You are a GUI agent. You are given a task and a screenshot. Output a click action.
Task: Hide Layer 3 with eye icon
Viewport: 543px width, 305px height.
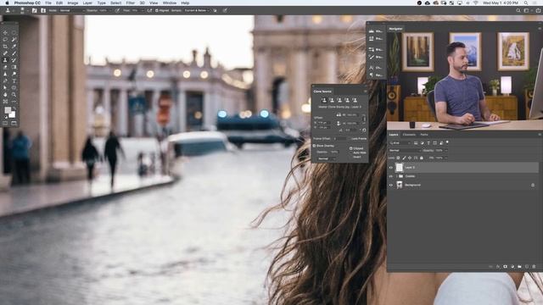click(391, 168)
